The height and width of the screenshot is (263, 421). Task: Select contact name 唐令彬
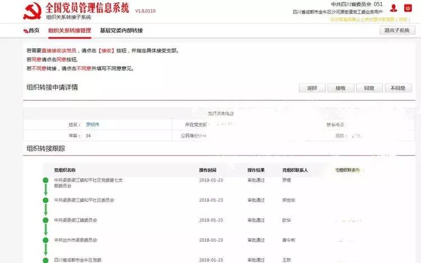[289, 240]
